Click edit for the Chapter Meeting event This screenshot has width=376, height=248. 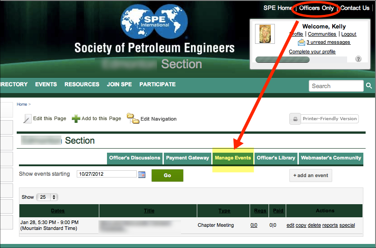pos(290,225)
